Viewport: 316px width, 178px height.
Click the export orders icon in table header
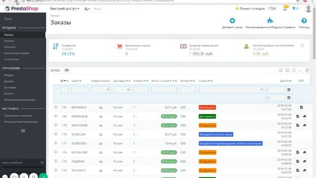click(x=287, y=70)
